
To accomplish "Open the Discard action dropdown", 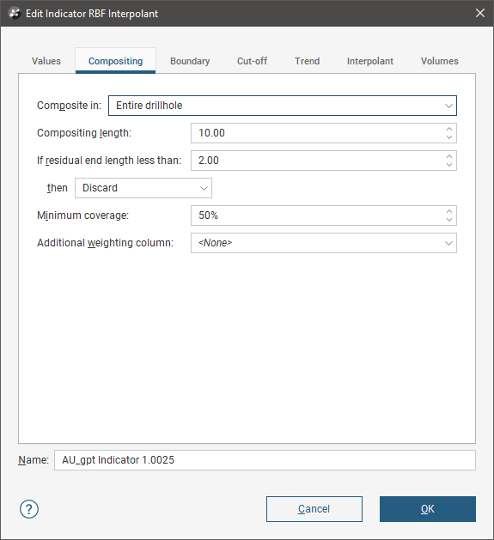I will pyautogui.click(x=143, y=188).
